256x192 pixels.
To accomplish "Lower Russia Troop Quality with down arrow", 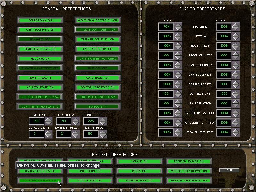I will [x=236, y=58].
